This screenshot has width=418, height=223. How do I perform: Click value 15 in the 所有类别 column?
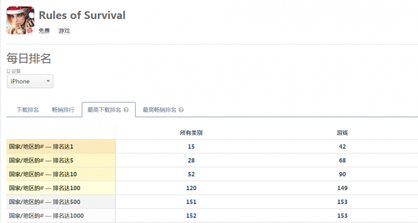point(191,147)
